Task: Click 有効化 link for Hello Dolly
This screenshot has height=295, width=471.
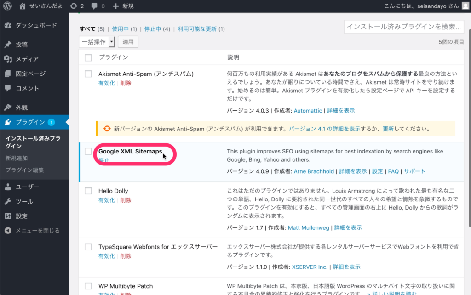Action: tap(106, 200)
